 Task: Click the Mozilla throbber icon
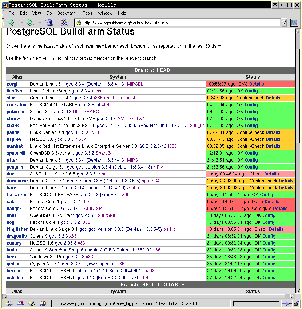[x=294, y=23]
